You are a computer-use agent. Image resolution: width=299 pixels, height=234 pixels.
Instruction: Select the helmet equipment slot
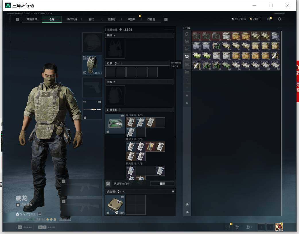pyautogui.click(x=92, y=42)
